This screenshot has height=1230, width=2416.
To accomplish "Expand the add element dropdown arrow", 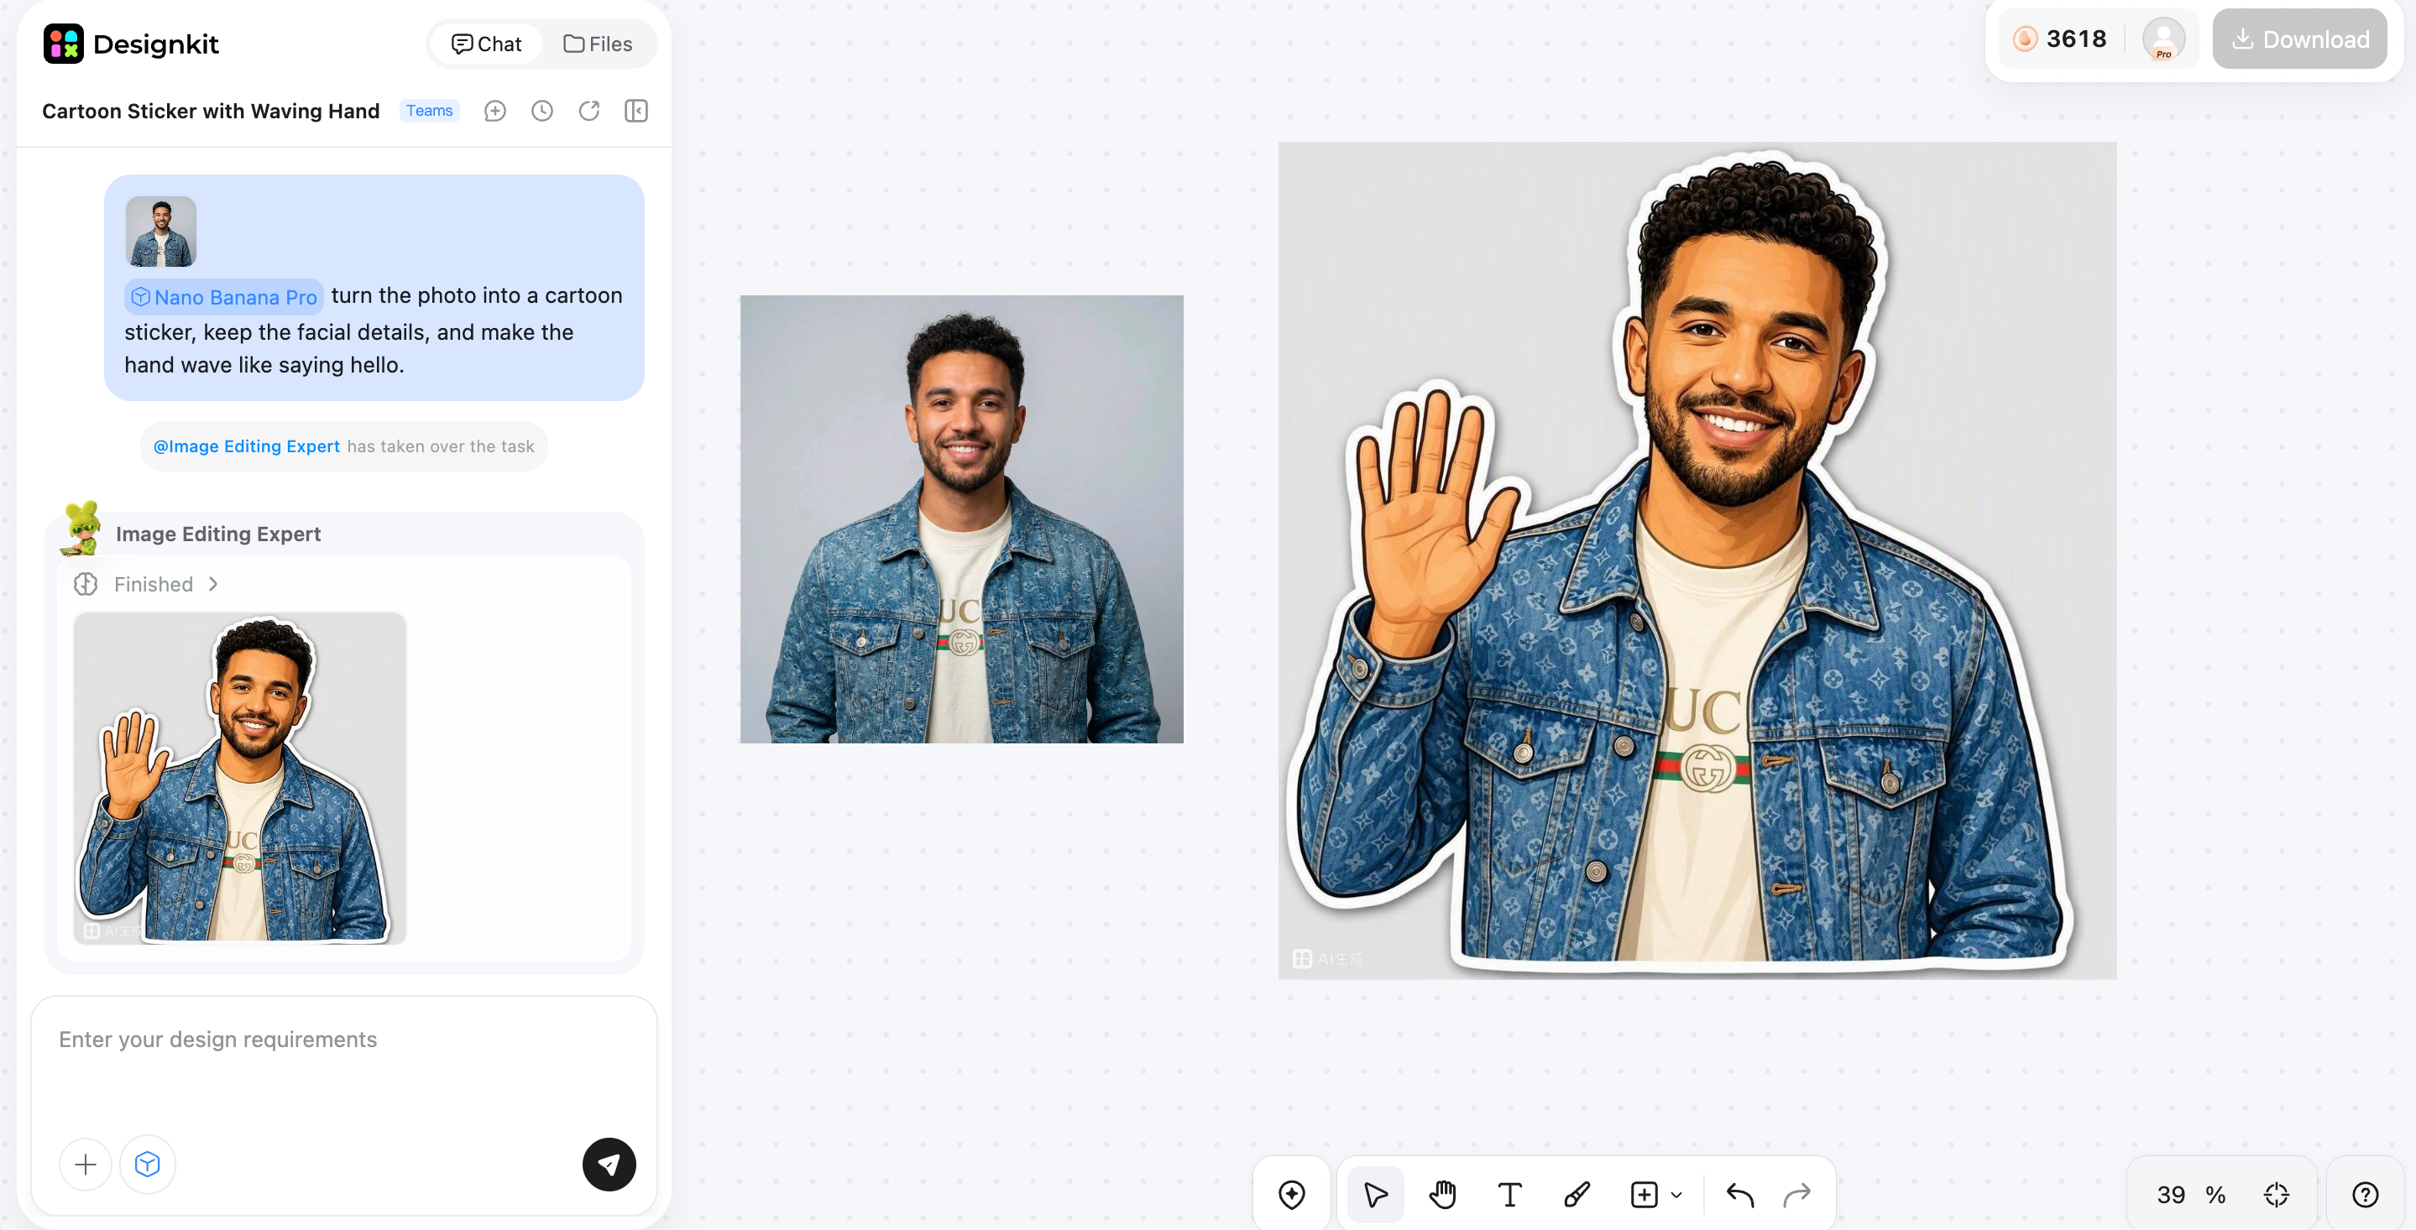I will coord(1677,1196).
